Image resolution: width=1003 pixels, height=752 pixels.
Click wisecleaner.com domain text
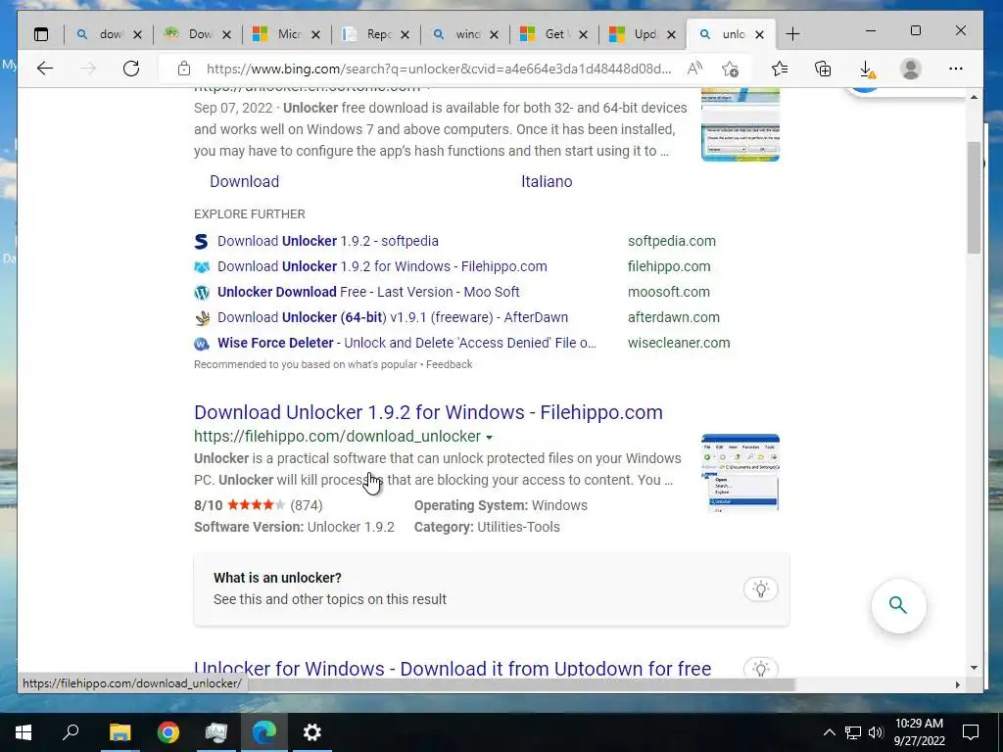click(679, 343)
